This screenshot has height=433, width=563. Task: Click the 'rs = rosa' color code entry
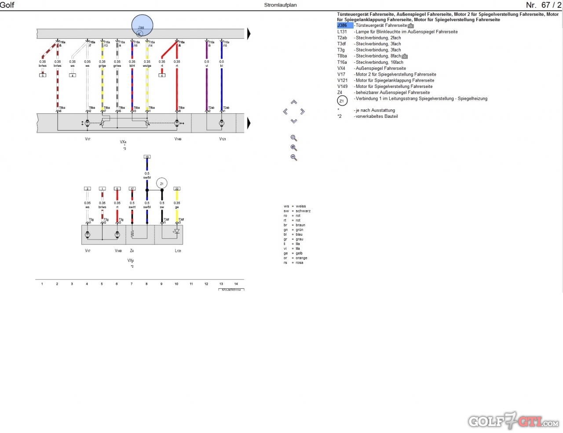(293, 263)
